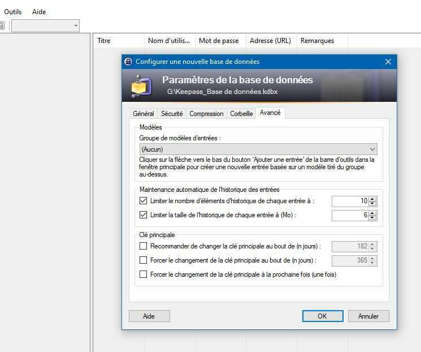Open the toolbar quick search dropdown
421x352 pixels.
(45, 25)
